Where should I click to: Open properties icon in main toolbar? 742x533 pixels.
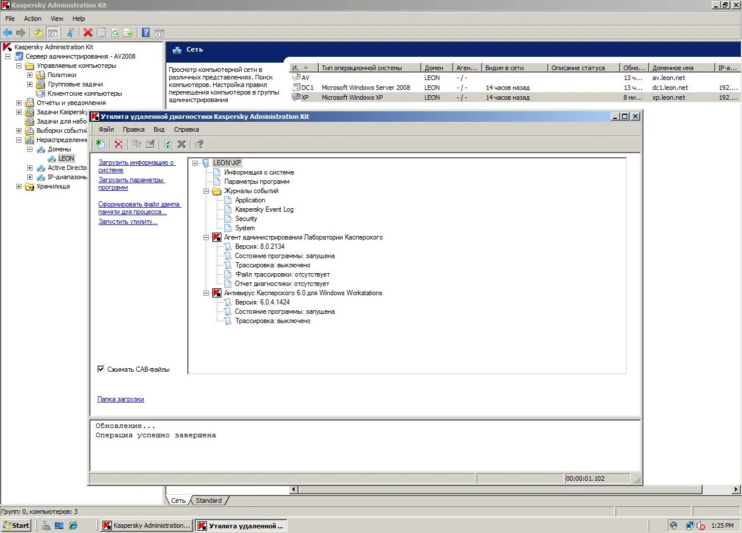[101, 32]
